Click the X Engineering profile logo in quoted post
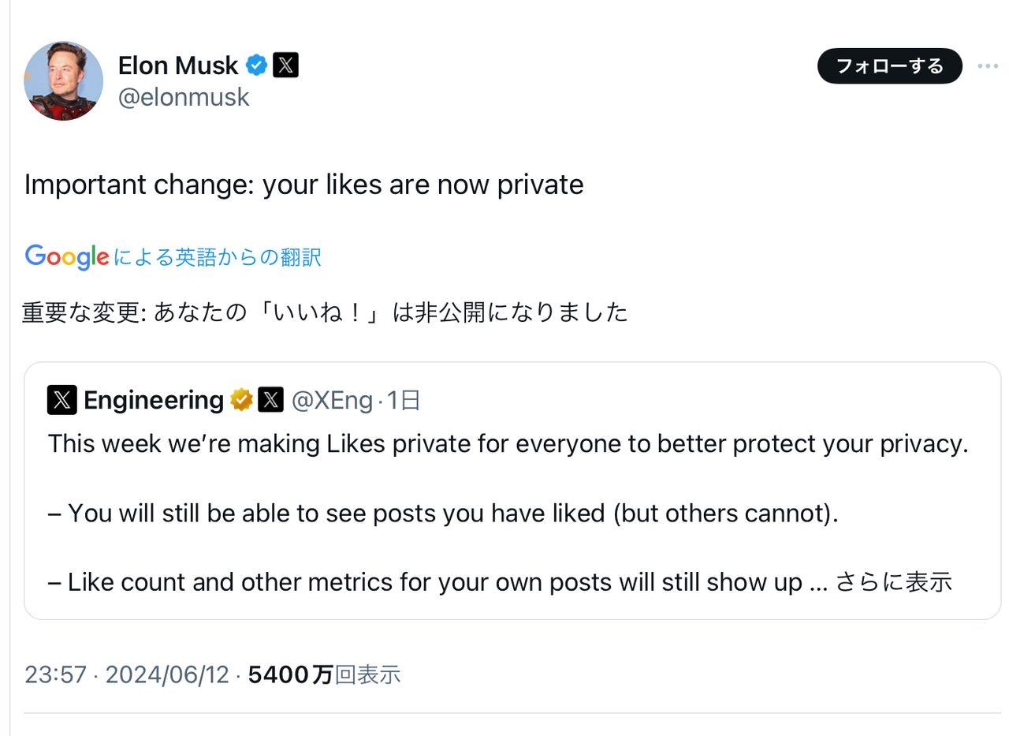The width and height of the screenshot is (1009, 736). coord(61,400)
